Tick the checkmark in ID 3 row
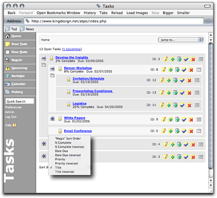Screen dimensions: 217x198 [186, 157]
